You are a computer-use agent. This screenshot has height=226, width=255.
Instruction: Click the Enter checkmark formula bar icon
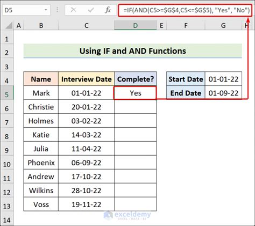coord(91,10)
